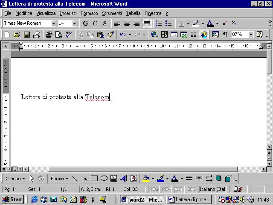Viewport: 273px width, 205px height.
Task: Apply superscript formatting
Action: click(x=225, y=23)
